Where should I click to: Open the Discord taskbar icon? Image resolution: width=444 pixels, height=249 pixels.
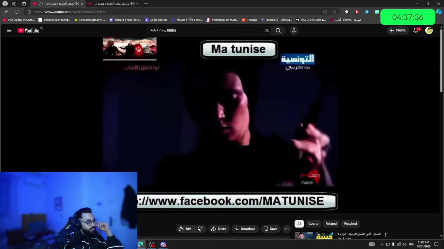(163, 245)
